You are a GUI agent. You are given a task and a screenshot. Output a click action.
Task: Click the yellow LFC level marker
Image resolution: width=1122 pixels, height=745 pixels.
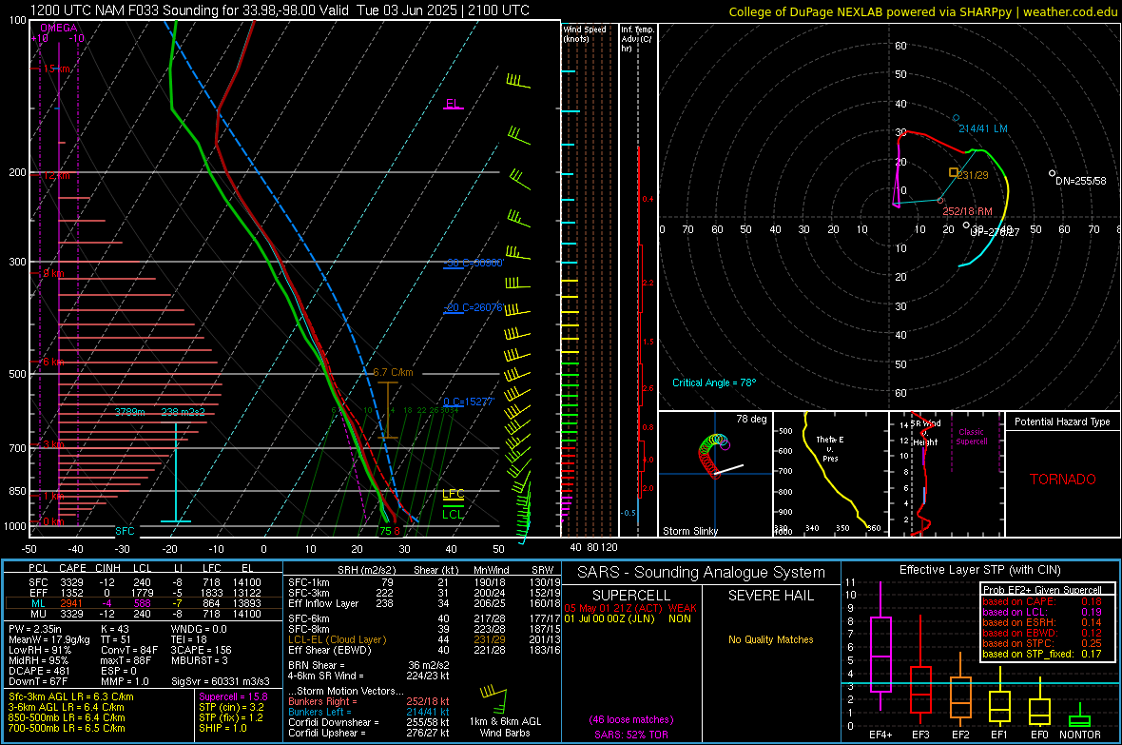coord(453,494)
